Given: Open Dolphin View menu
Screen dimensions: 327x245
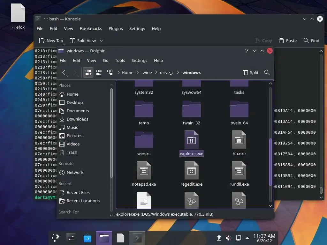Looking at the screenshot, I should [92, 60].
